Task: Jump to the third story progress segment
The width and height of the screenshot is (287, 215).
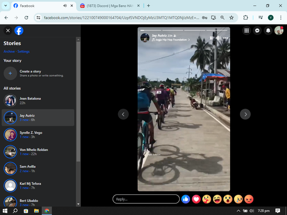Action: (x=195, y=30)
